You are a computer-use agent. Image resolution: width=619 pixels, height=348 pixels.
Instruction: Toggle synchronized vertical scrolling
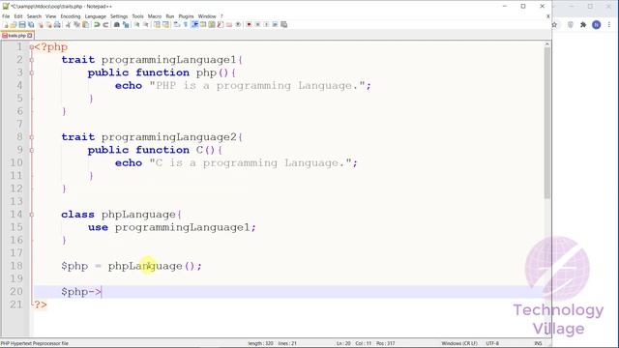[x=158, y=24]
